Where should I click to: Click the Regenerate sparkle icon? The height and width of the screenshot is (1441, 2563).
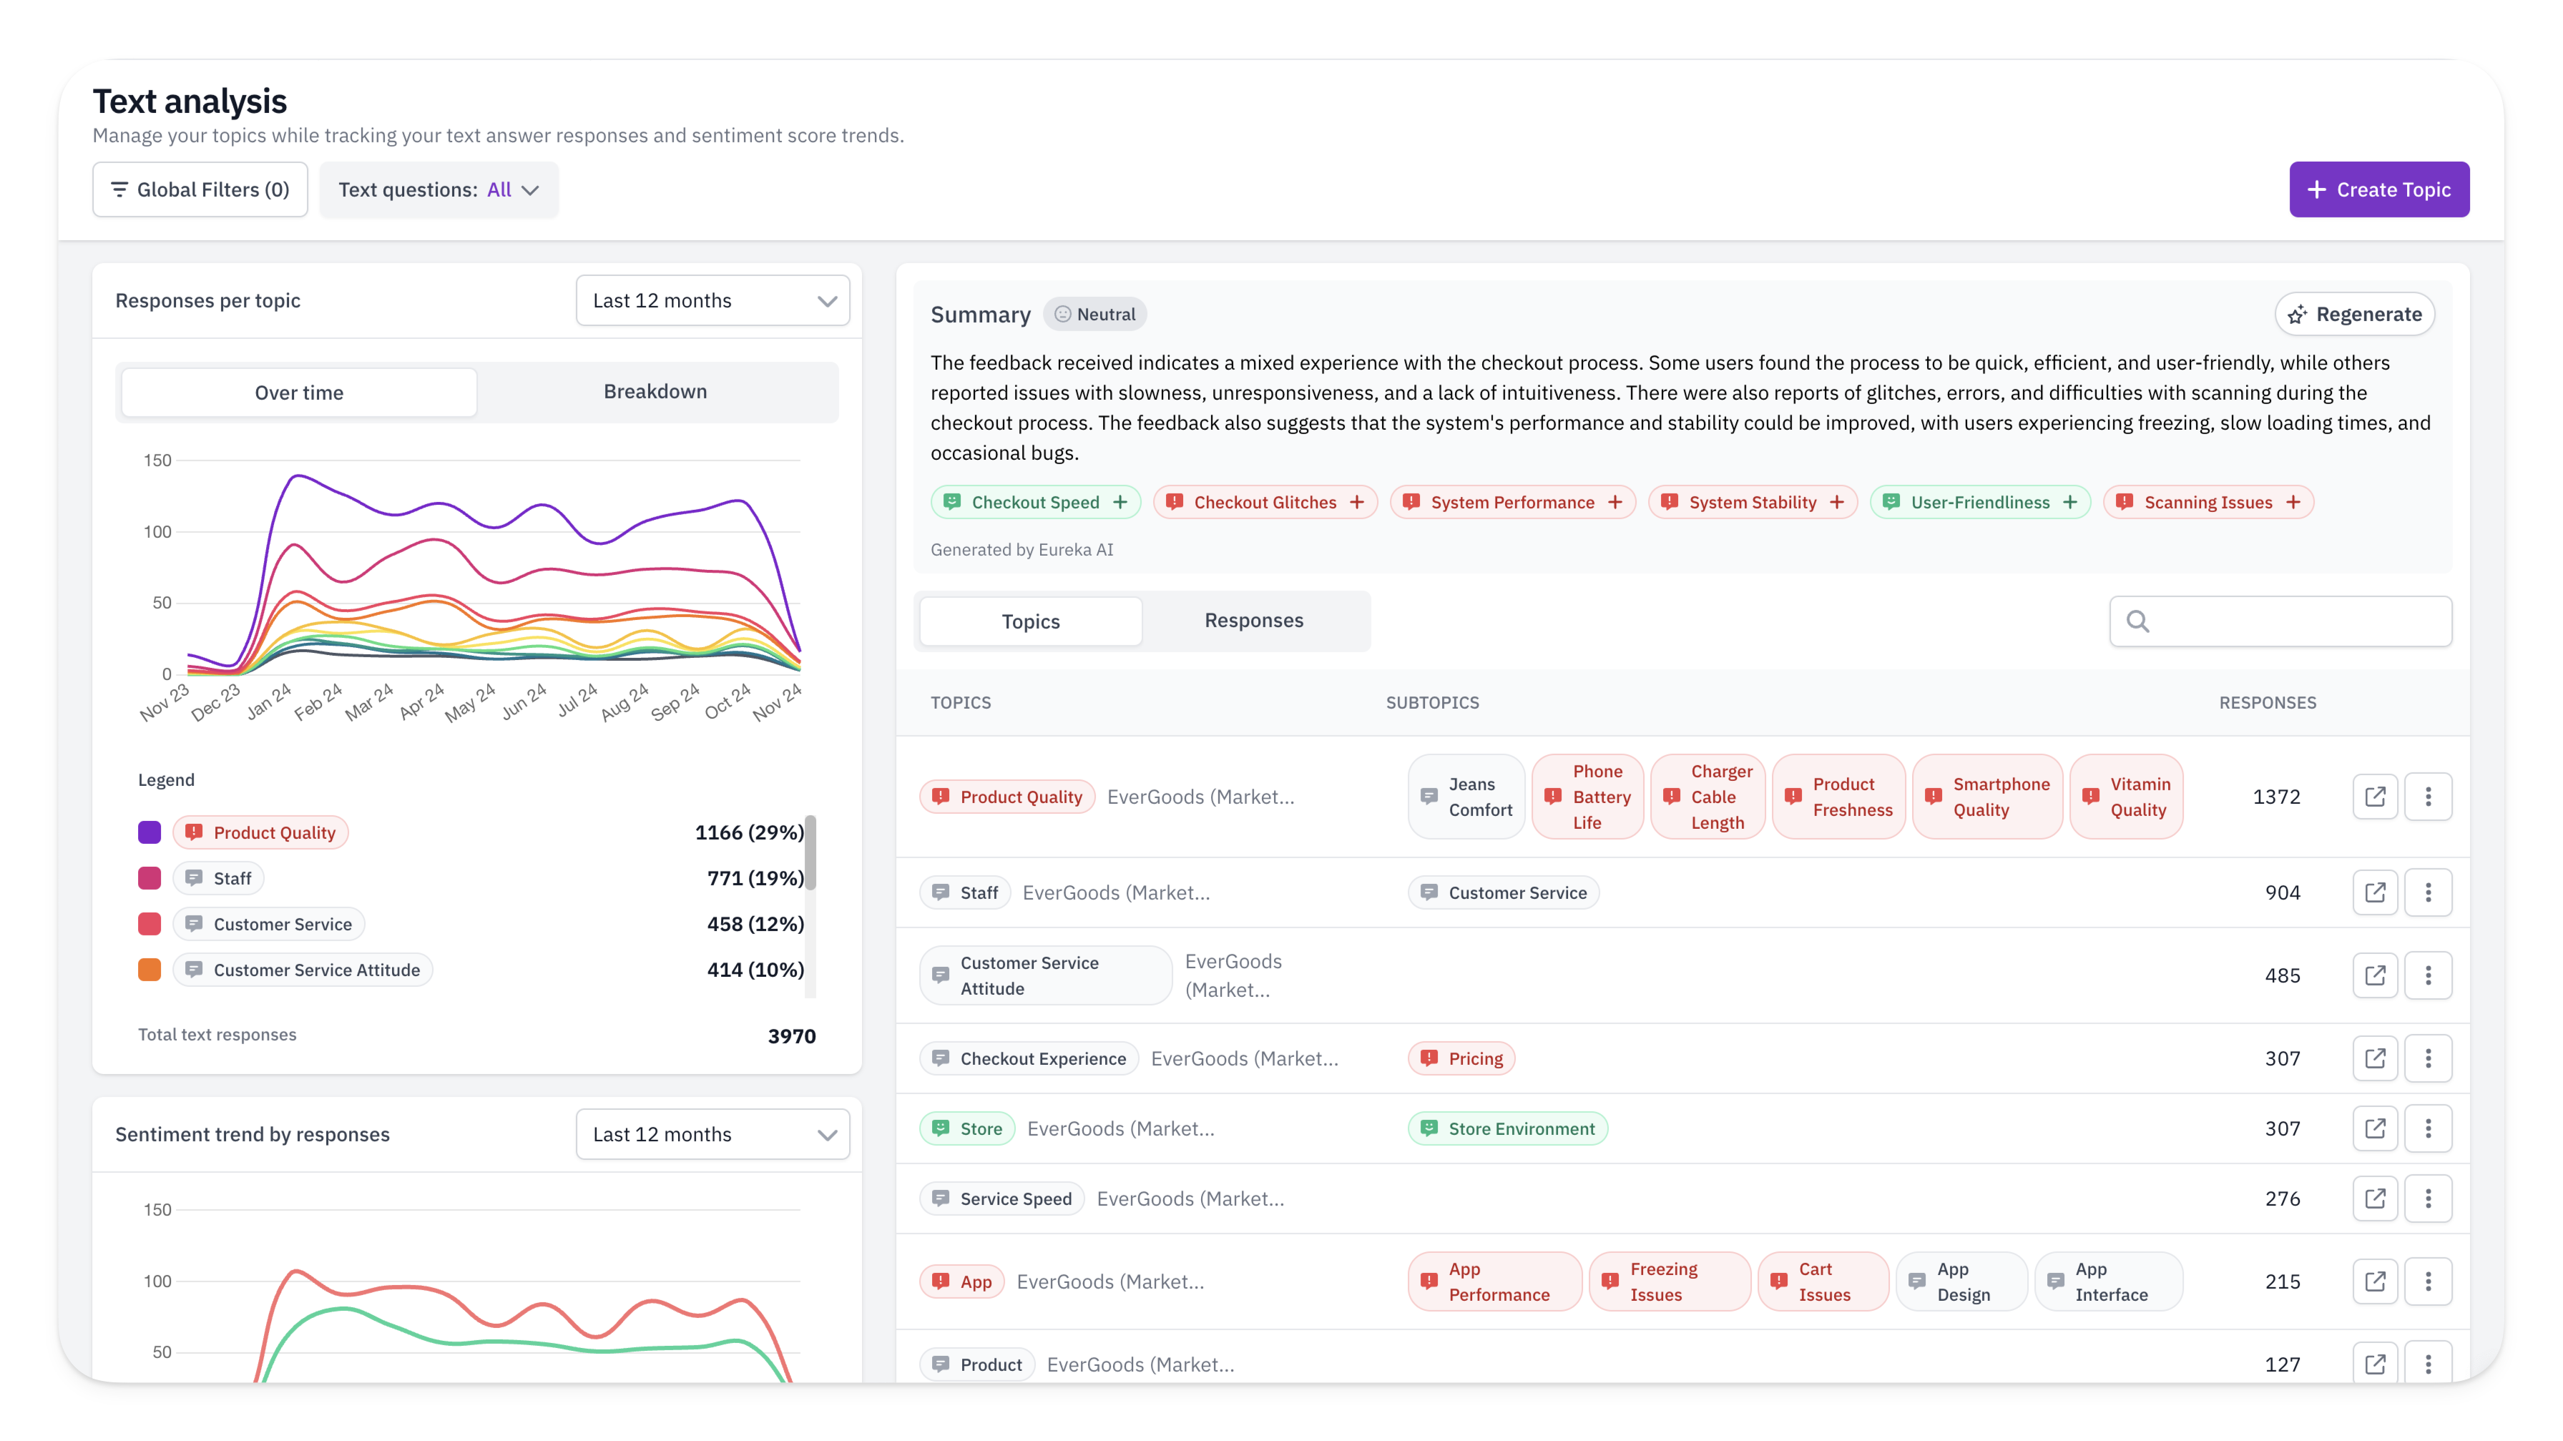[x=2296, y=314]
